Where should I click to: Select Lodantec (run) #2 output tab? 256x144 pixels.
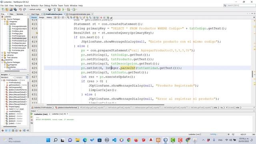point(59,114)
